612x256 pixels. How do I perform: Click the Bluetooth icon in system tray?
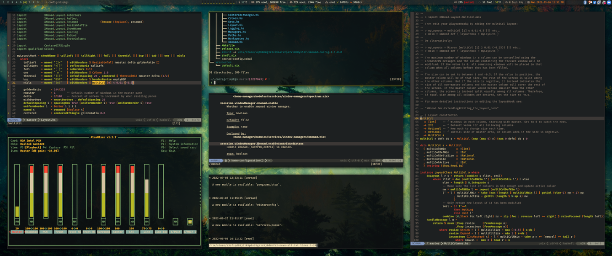(585, 2)
